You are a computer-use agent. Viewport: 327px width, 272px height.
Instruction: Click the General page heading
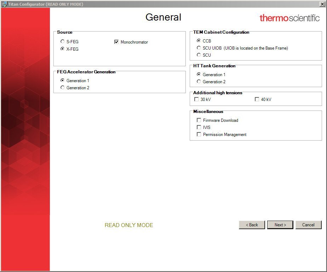click(163, 17)
